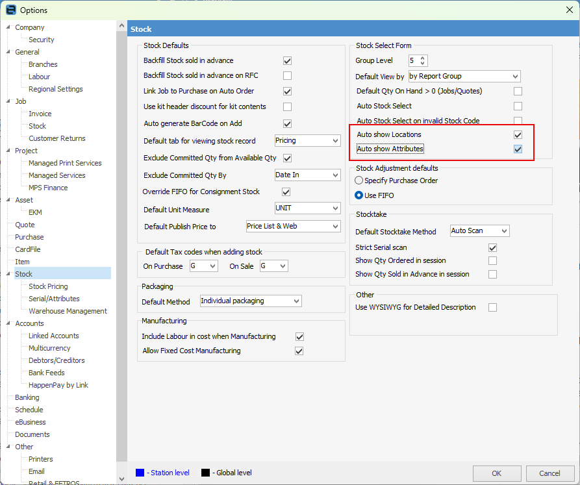This screenshot has width=580, height=485.
Task: Decrease the Group Level spinner value
Action: (423, 63)
